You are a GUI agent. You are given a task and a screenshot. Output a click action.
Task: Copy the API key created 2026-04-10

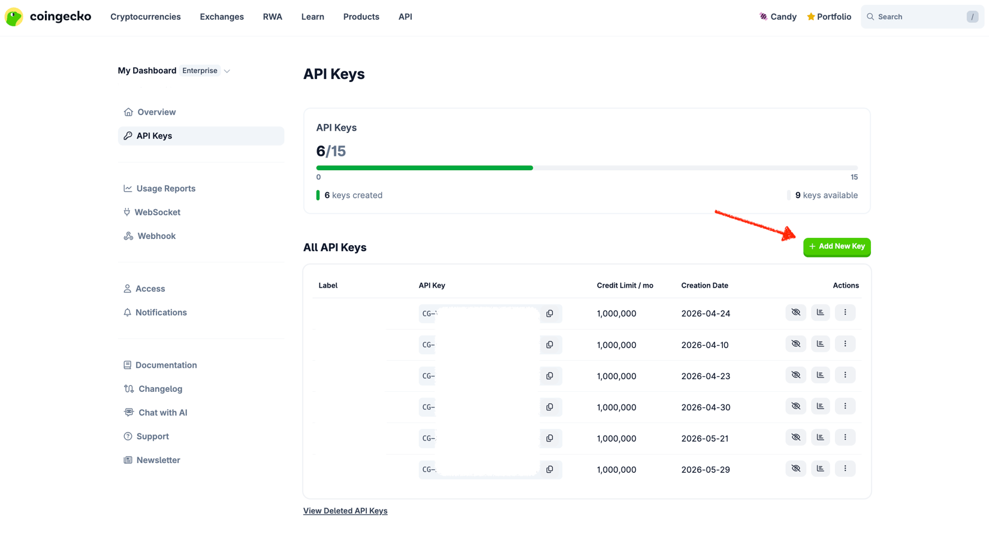(x=550, y=344)
